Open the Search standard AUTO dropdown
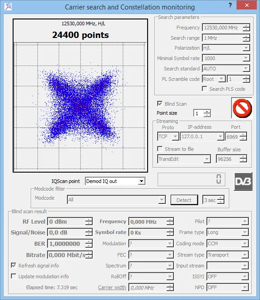This screenshot has height=300, width=260. click(246, 69)
